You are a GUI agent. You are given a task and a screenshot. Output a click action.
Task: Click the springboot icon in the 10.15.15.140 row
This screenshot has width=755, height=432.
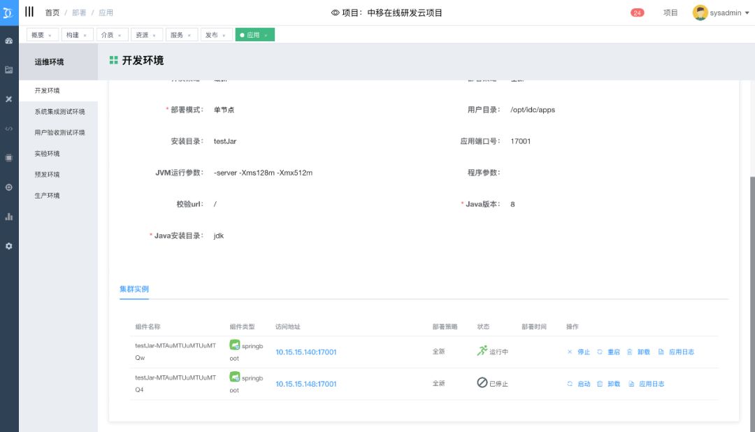coord(234,345)
